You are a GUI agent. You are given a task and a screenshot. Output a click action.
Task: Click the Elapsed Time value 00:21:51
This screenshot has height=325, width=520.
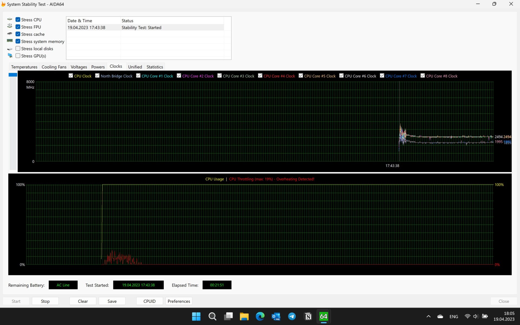[217, 285]
